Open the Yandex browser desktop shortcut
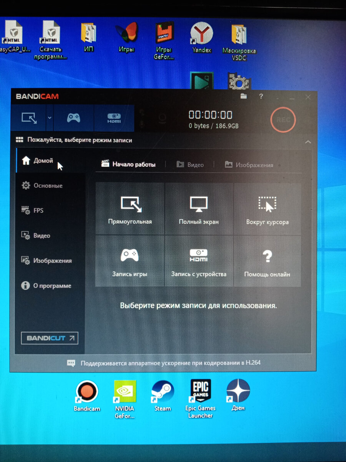Image resolution: width=346 pixels, height=462 pixels. click(202, 37)
